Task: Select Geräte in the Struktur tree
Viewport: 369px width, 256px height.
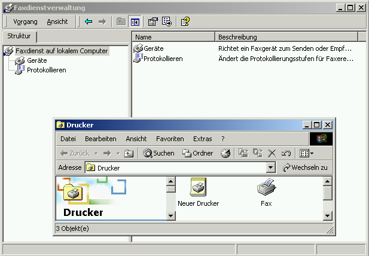Action: coord(37,60)
